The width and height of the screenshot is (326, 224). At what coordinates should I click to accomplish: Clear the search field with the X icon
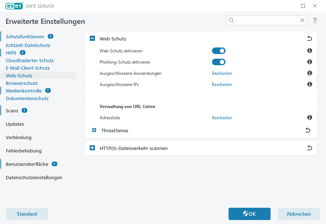click(x=302, y=20)
